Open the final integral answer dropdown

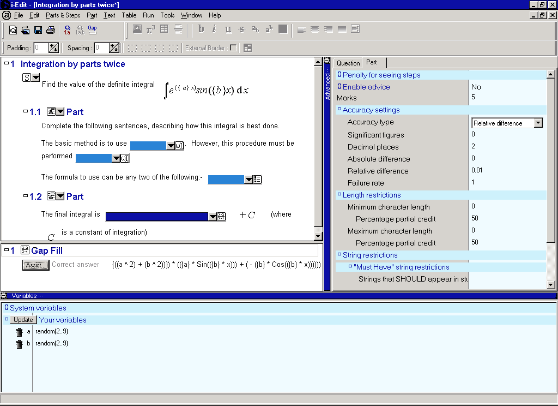(x=213, y=217)
